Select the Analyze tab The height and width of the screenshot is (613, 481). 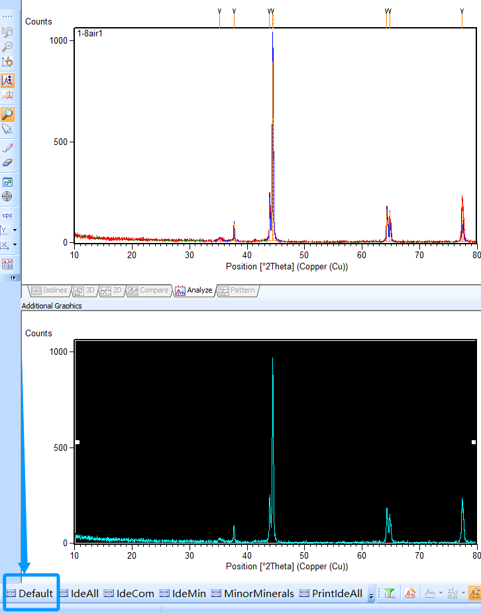pos(194,291)
